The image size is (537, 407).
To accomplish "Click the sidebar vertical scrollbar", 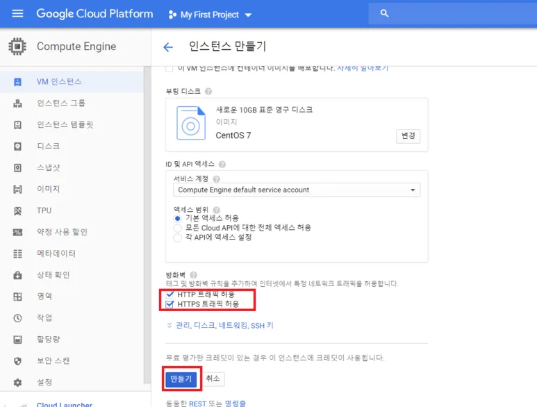I will pyautogui.click(x=147, y=225).
